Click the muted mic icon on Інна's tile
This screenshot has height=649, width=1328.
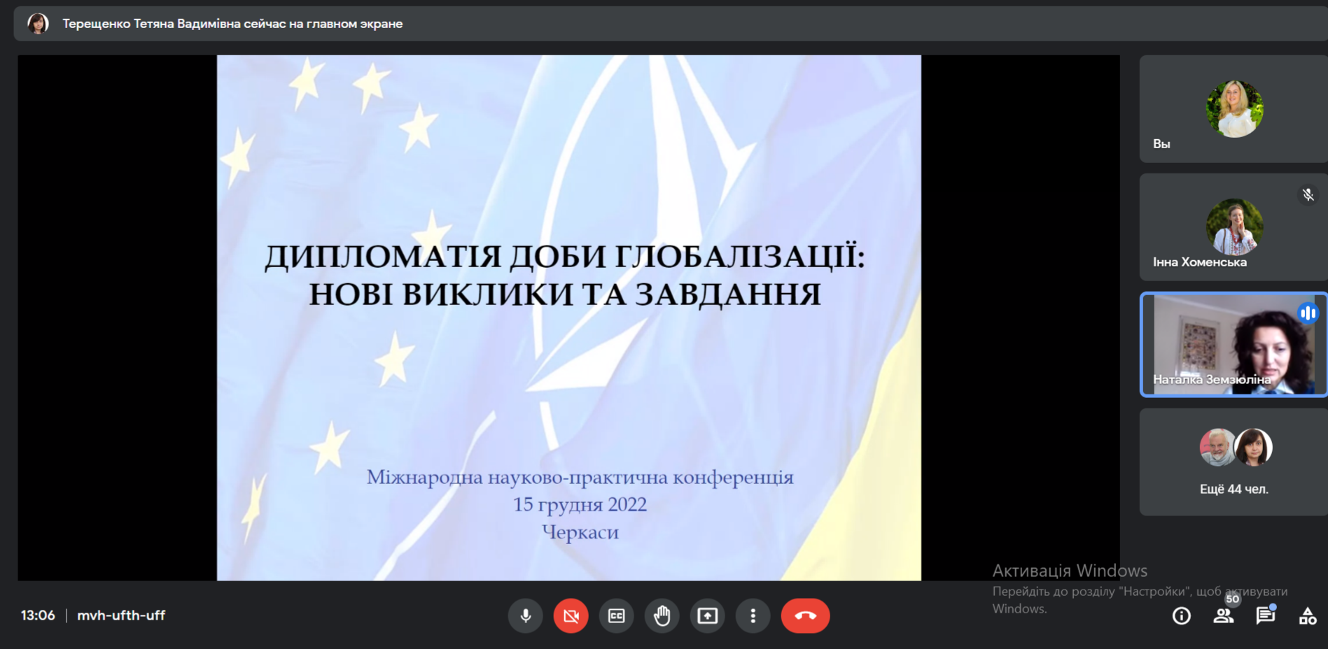click(1308, 195)
